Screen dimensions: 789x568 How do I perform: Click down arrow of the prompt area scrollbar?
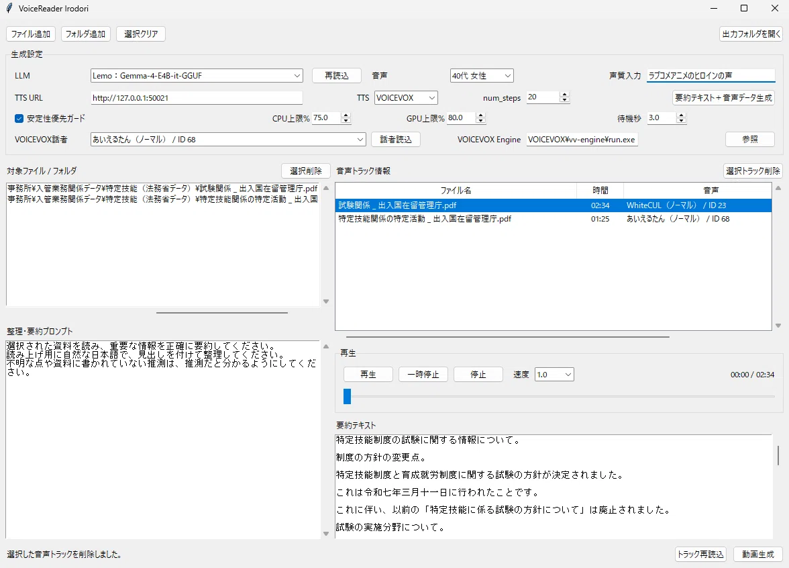click(x=326, y=534)
